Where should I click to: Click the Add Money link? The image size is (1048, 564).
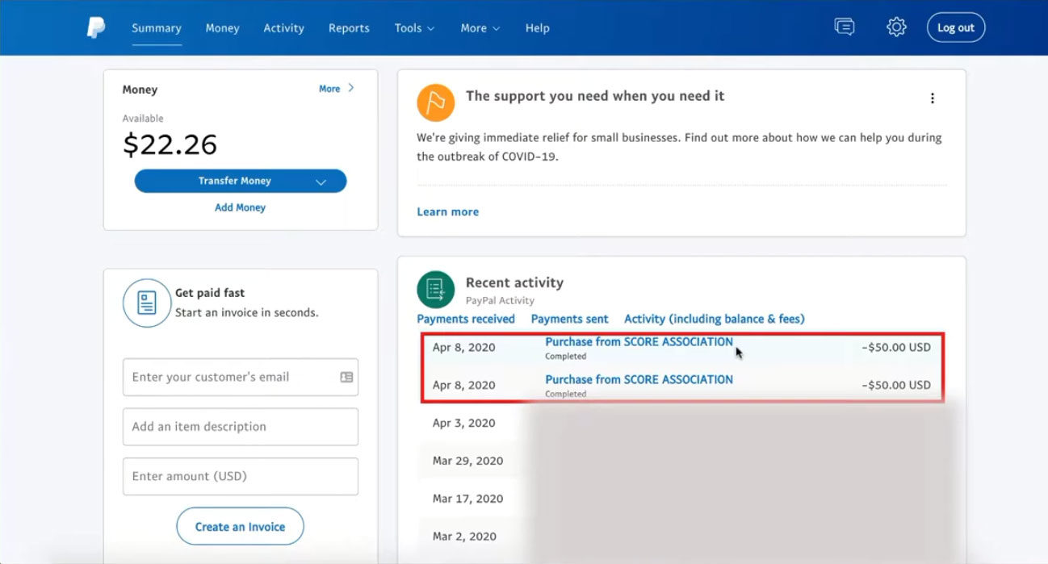(241, 207)
